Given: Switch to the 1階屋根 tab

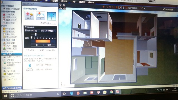Looking at the screenshot, I should 55,1.
